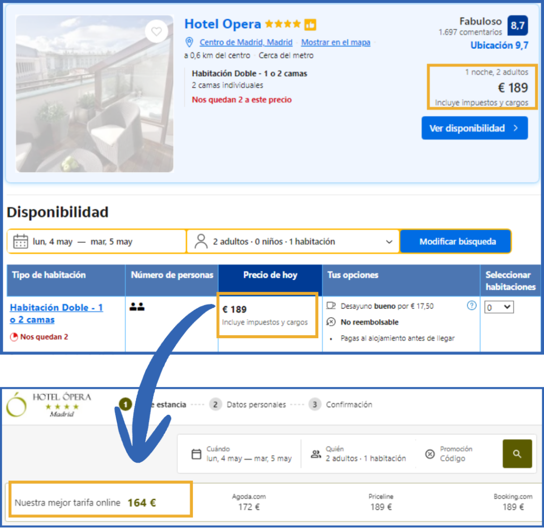Image resolution: width=544 pixels, height=530 pixels.
Task: Click the Ver disponibilidad button
Action: click(474, 127)
